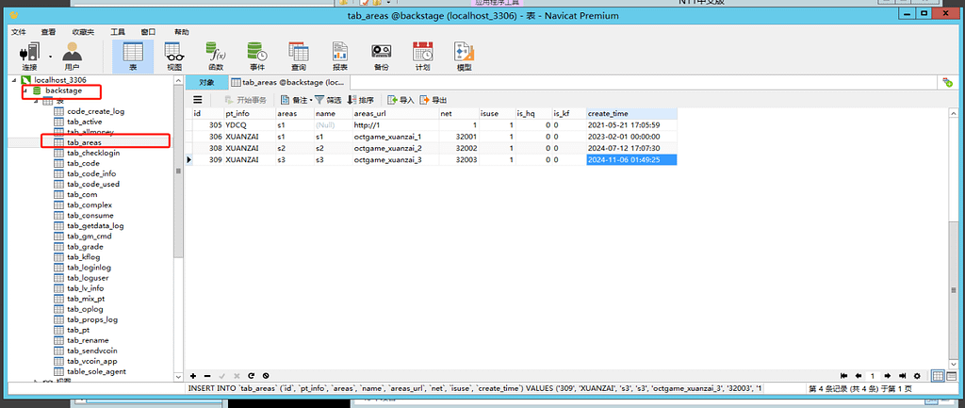
Task: Go to the last page of records
Action: click(x=902, y=376)
